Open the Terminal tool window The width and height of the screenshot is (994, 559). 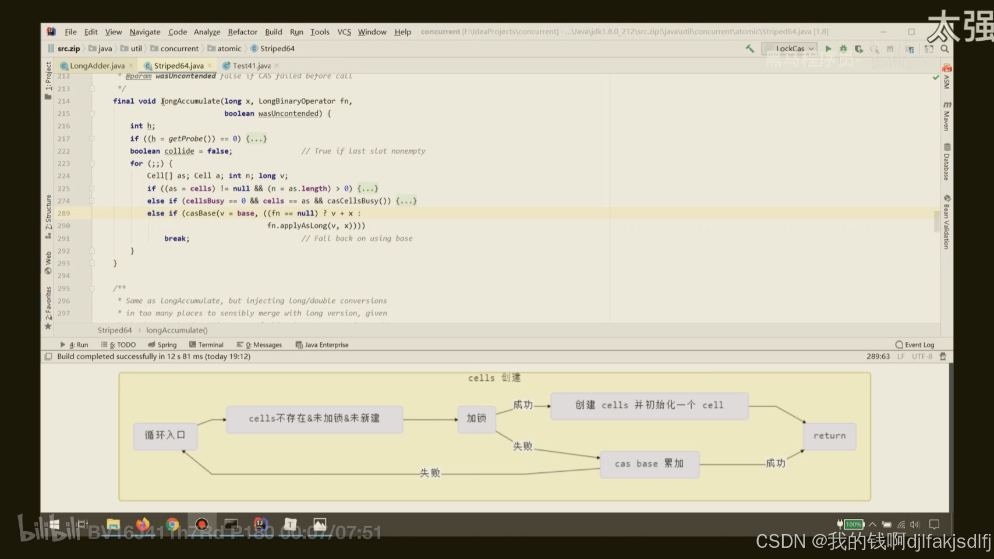point(207,345)
